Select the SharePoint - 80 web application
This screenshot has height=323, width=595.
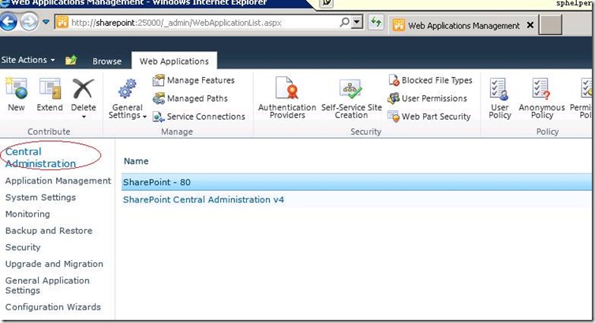pyautogui.click(x=357, y=182)
